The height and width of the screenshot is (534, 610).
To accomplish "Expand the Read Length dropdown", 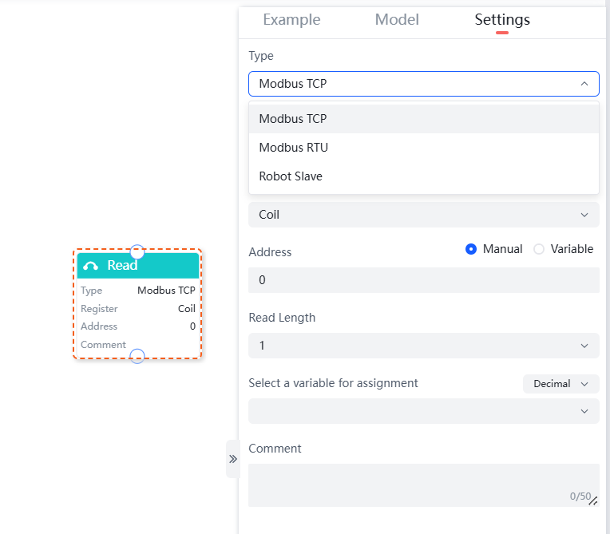I will [423, 346].
